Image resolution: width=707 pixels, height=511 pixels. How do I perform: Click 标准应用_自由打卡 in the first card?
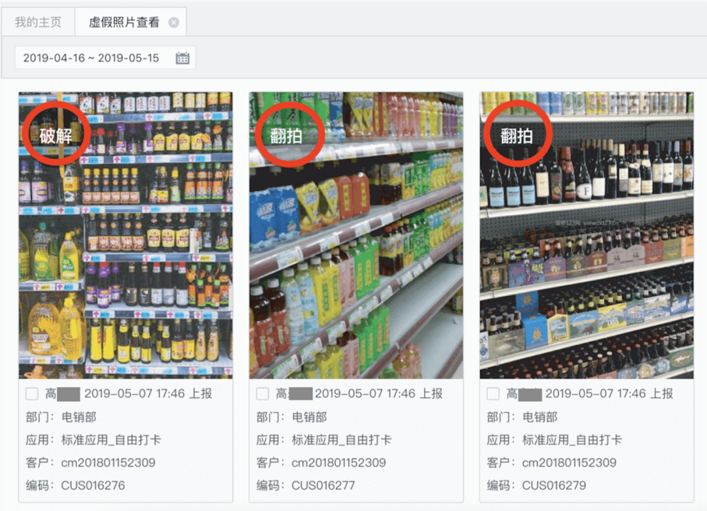(111, 440)
